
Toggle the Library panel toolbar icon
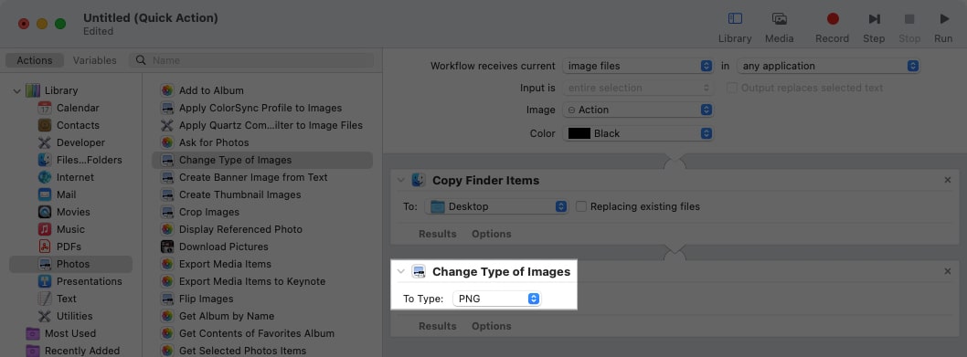735,18
